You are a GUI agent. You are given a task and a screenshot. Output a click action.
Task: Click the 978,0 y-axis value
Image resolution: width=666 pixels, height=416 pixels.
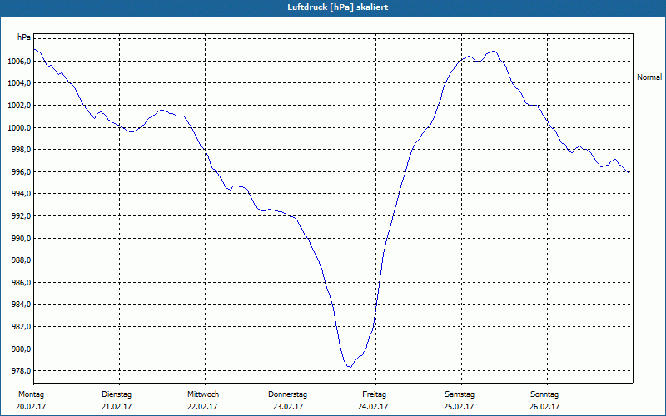point(21,371)
